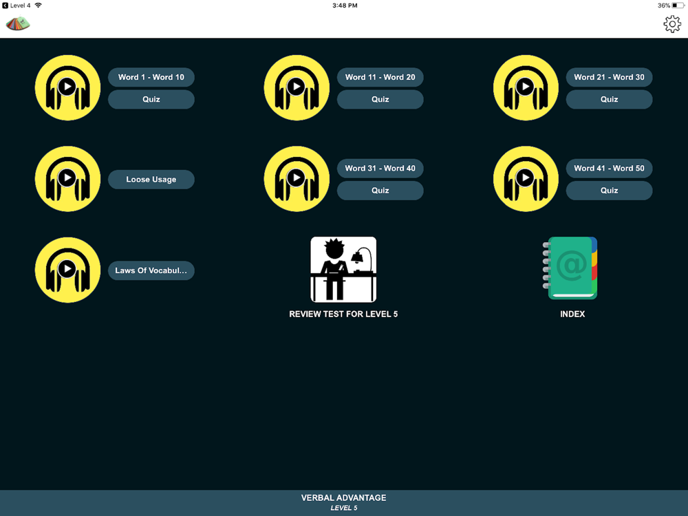The image size is (688, 516).
Task: Play the Word 41 - Word 50 audio headphone icon
Action: point(526,179)
